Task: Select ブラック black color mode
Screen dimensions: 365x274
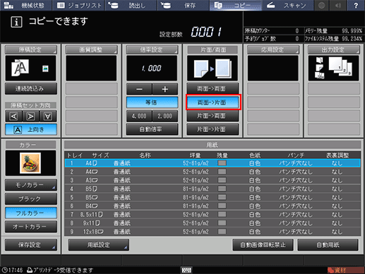Action: [x=31, y=199]
